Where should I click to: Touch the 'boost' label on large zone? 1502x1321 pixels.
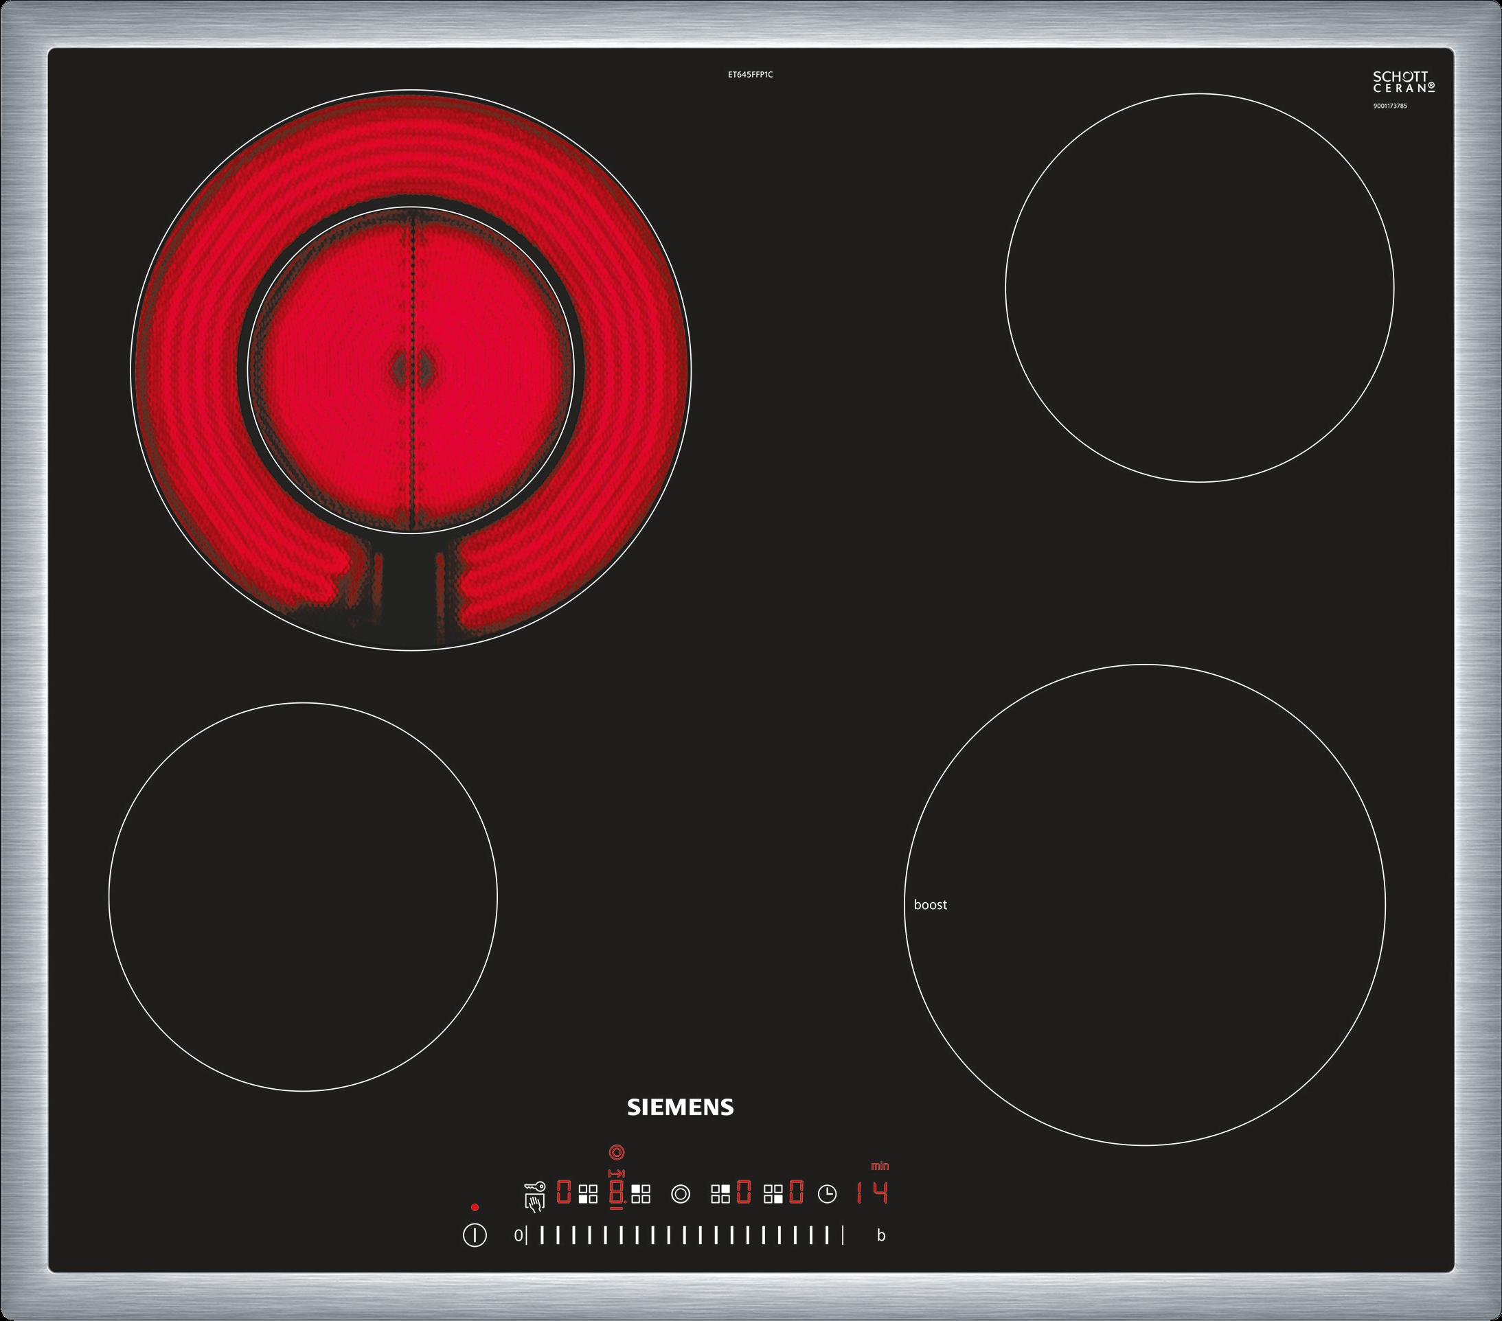click(x=931, y=905)
